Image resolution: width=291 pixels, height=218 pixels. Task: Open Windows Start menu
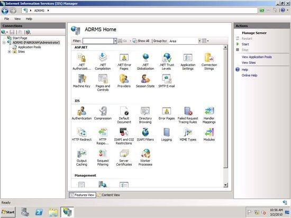(x=8, y=212)
